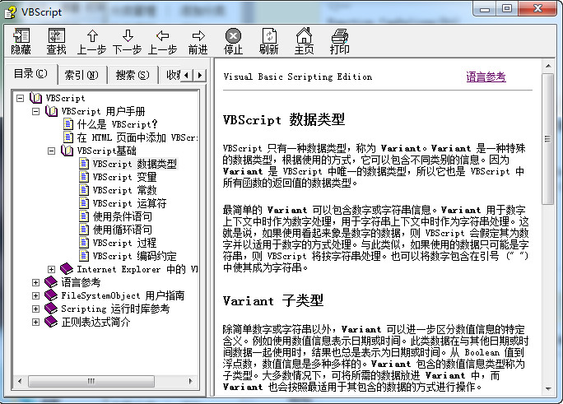Click the purple book icon of 正则表达式简介

coord(51,322)
